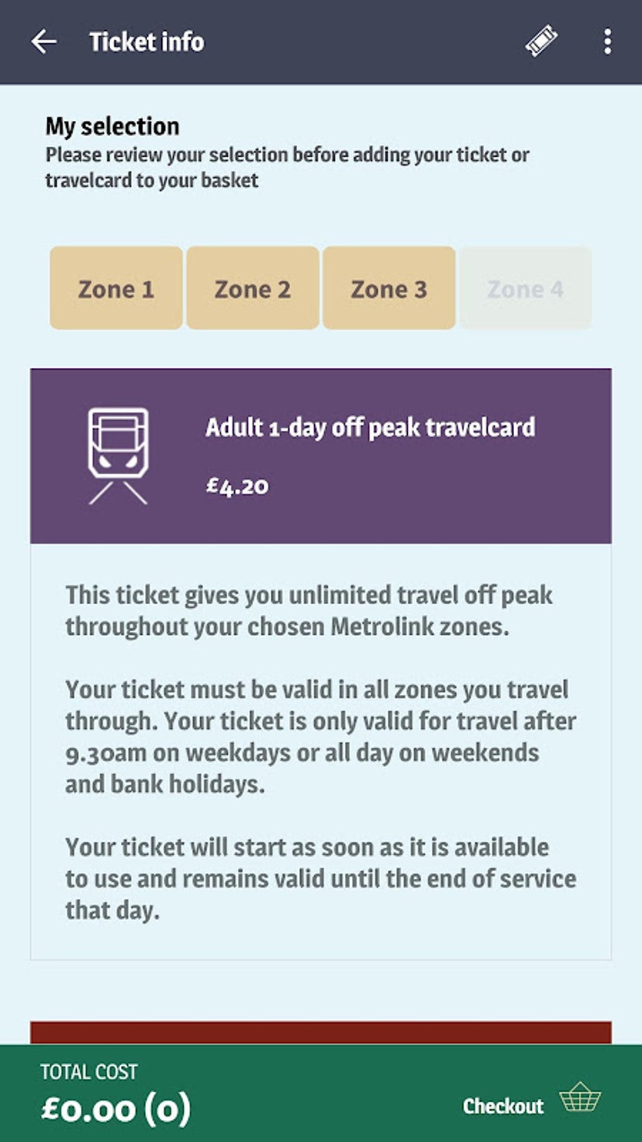This screenshot has height=1142, width=642.
Task: Tap the paragraph about ticket start time
Action: coord(320,878)
